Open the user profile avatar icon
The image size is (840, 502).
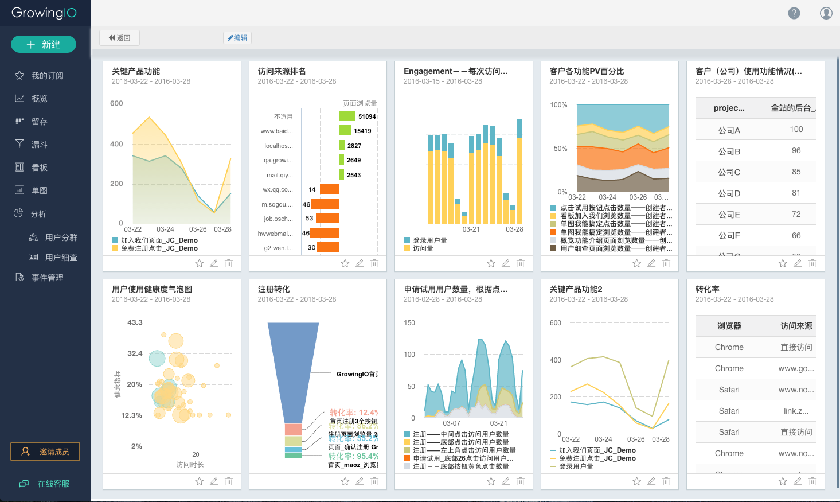(826, 13)
